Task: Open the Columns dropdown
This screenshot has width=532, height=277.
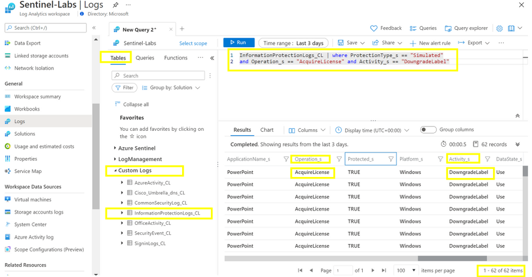Action: click(x=307, y=130)
